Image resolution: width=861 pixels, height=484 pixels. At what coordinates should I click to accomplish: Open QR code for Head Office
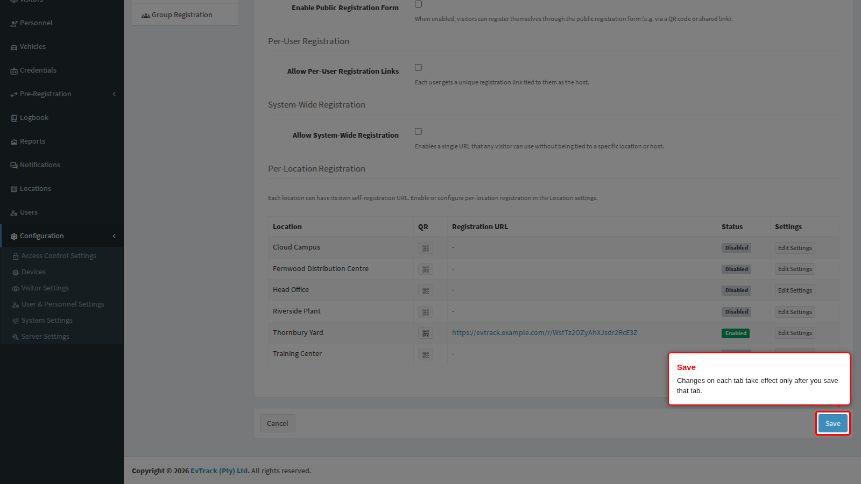[426, 290]
